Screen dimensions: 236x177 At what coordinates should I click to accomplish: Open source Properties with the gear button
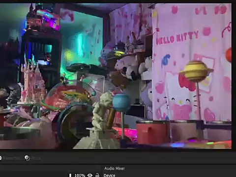click(x=10, y=158)
